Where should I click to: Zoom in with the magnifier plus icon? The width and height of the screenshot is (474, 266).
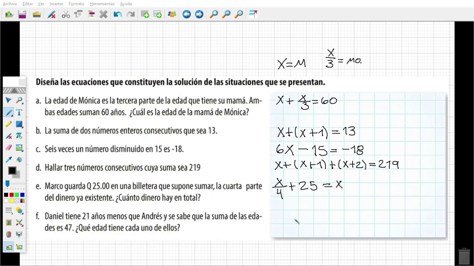pyautogui.click(x=214, y=14)
